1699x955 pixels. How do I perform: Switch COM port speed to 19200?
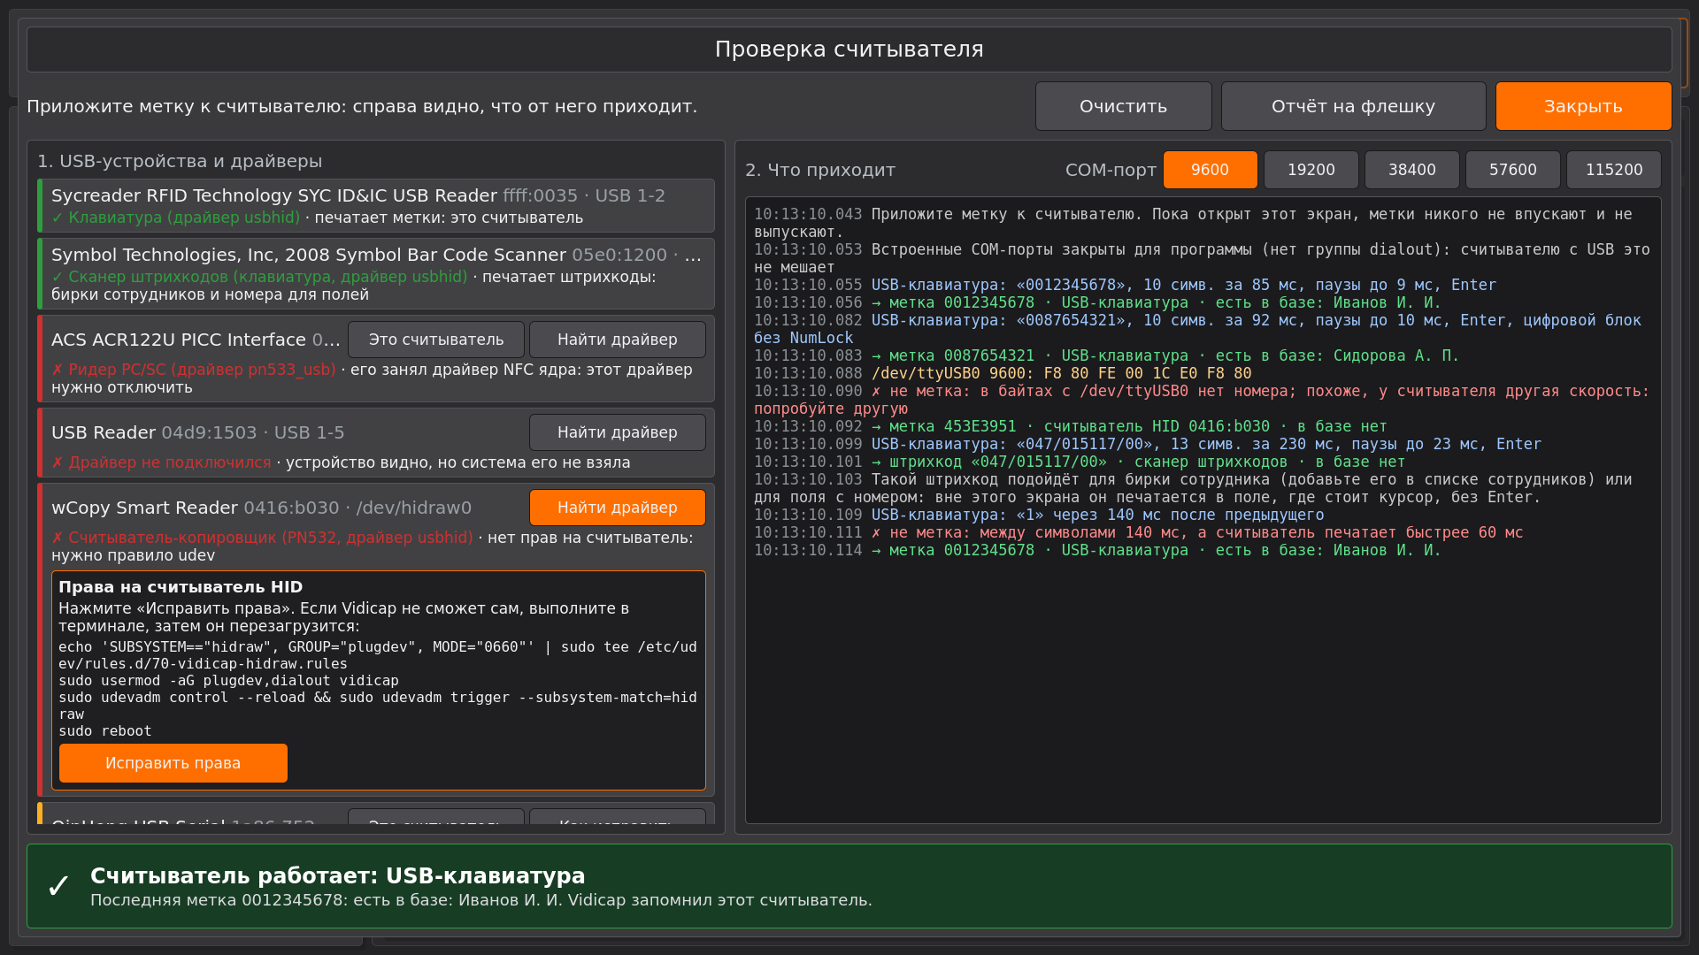(1311, 170)
